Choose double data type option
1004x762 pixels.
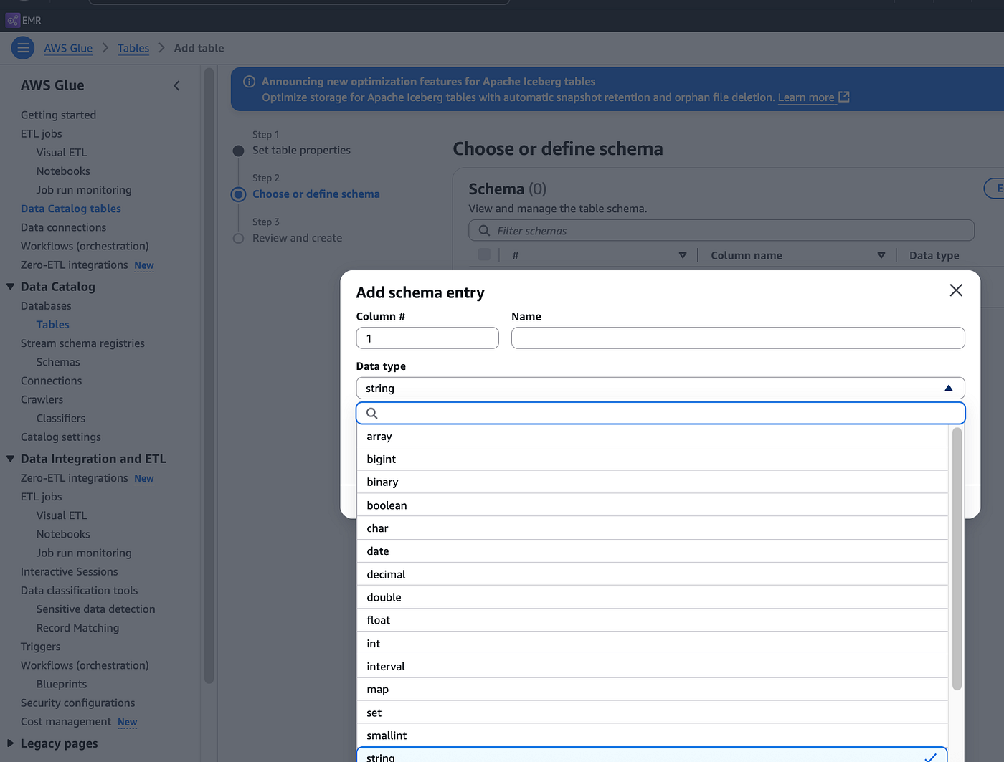tap(653, 597)
